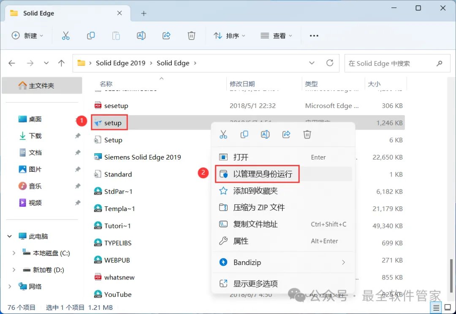Click the Cut icon in the toolbar

click(x=66, y=36)
